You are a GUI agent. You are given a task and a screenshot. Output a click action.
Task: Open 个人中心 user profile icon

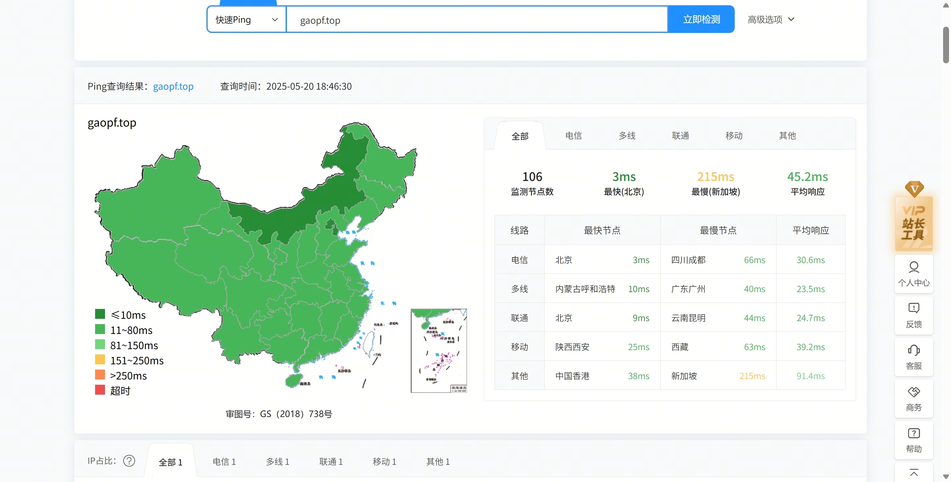pos(914,274)
